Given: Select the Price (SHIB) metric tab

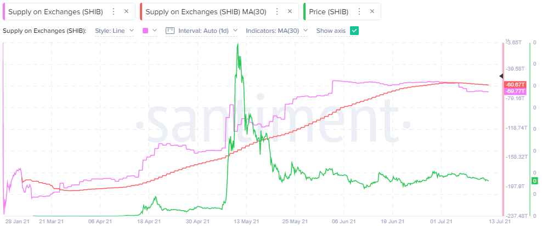Looking at the screenshot, I should click(330, 11).
